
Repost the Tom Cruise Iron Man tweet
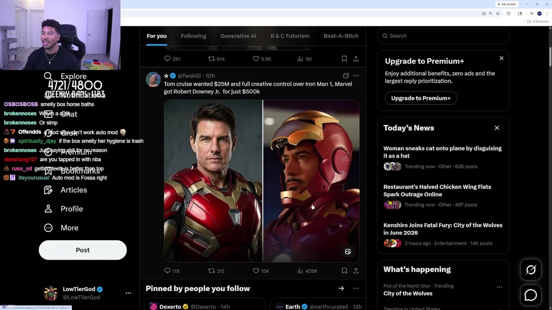(212, 271)
